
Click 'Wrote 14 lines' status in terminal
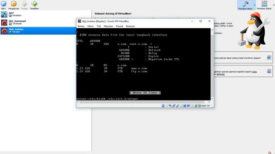pyautogui.click(x=145, y=93)
